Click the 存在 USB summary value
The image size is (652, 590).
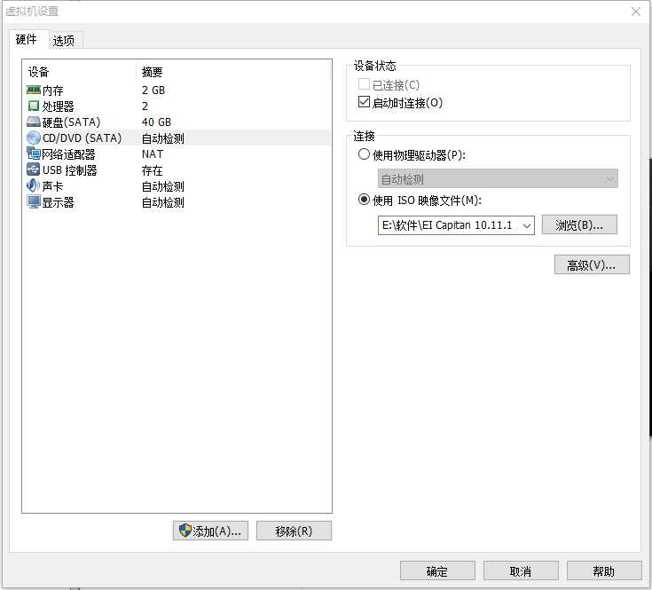(153, 170)
